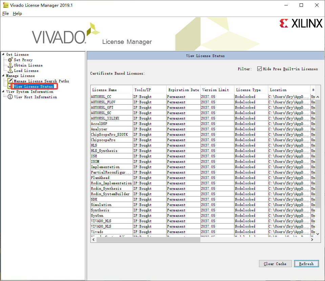Viewport: 325px width, 281px height.
Task: Select the AUTOESL_FLOW license row
Action: pos(203,102)
